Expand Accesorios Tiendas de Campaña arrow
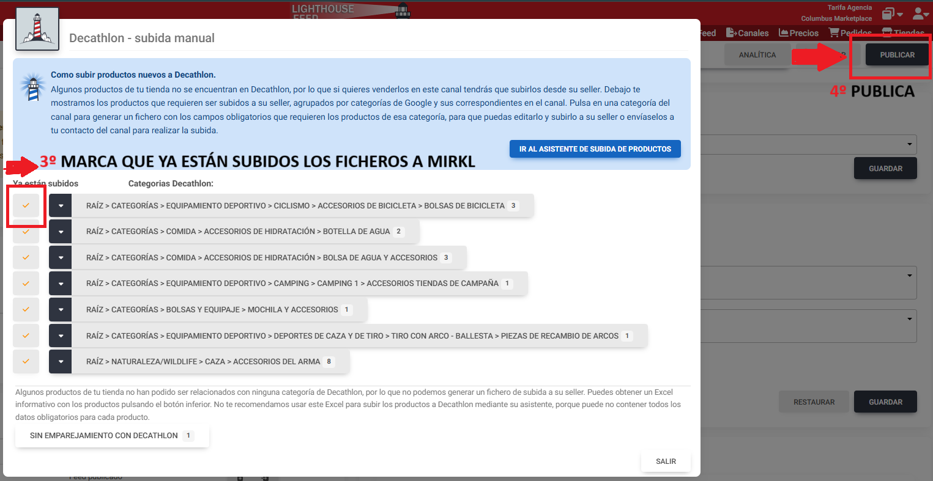This screenshot has height=481, width=933. [x=61, y=284]
